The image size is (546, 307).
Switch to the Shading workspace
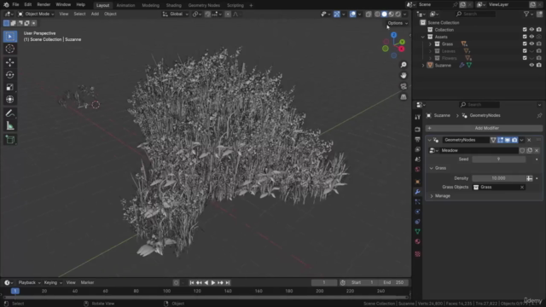point(173,5)
